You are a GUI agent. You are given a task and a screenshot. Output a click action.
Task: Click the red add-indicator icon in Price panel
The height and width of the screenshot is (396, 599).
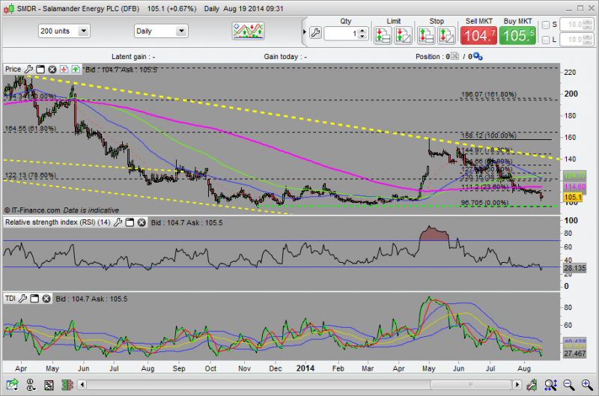[64, 69]
